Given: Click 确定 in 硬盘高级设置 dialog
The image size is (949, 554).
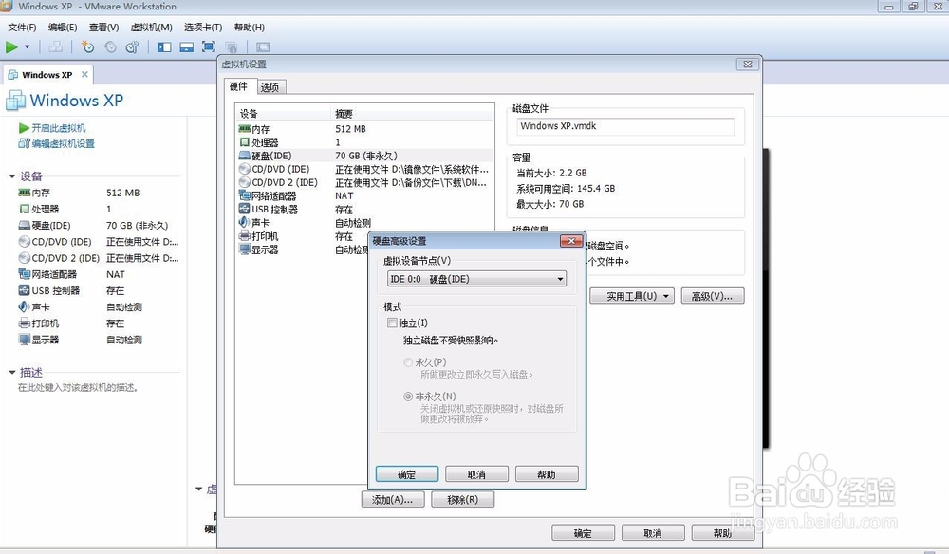Looking at the screenshot, I should (407, 474).
